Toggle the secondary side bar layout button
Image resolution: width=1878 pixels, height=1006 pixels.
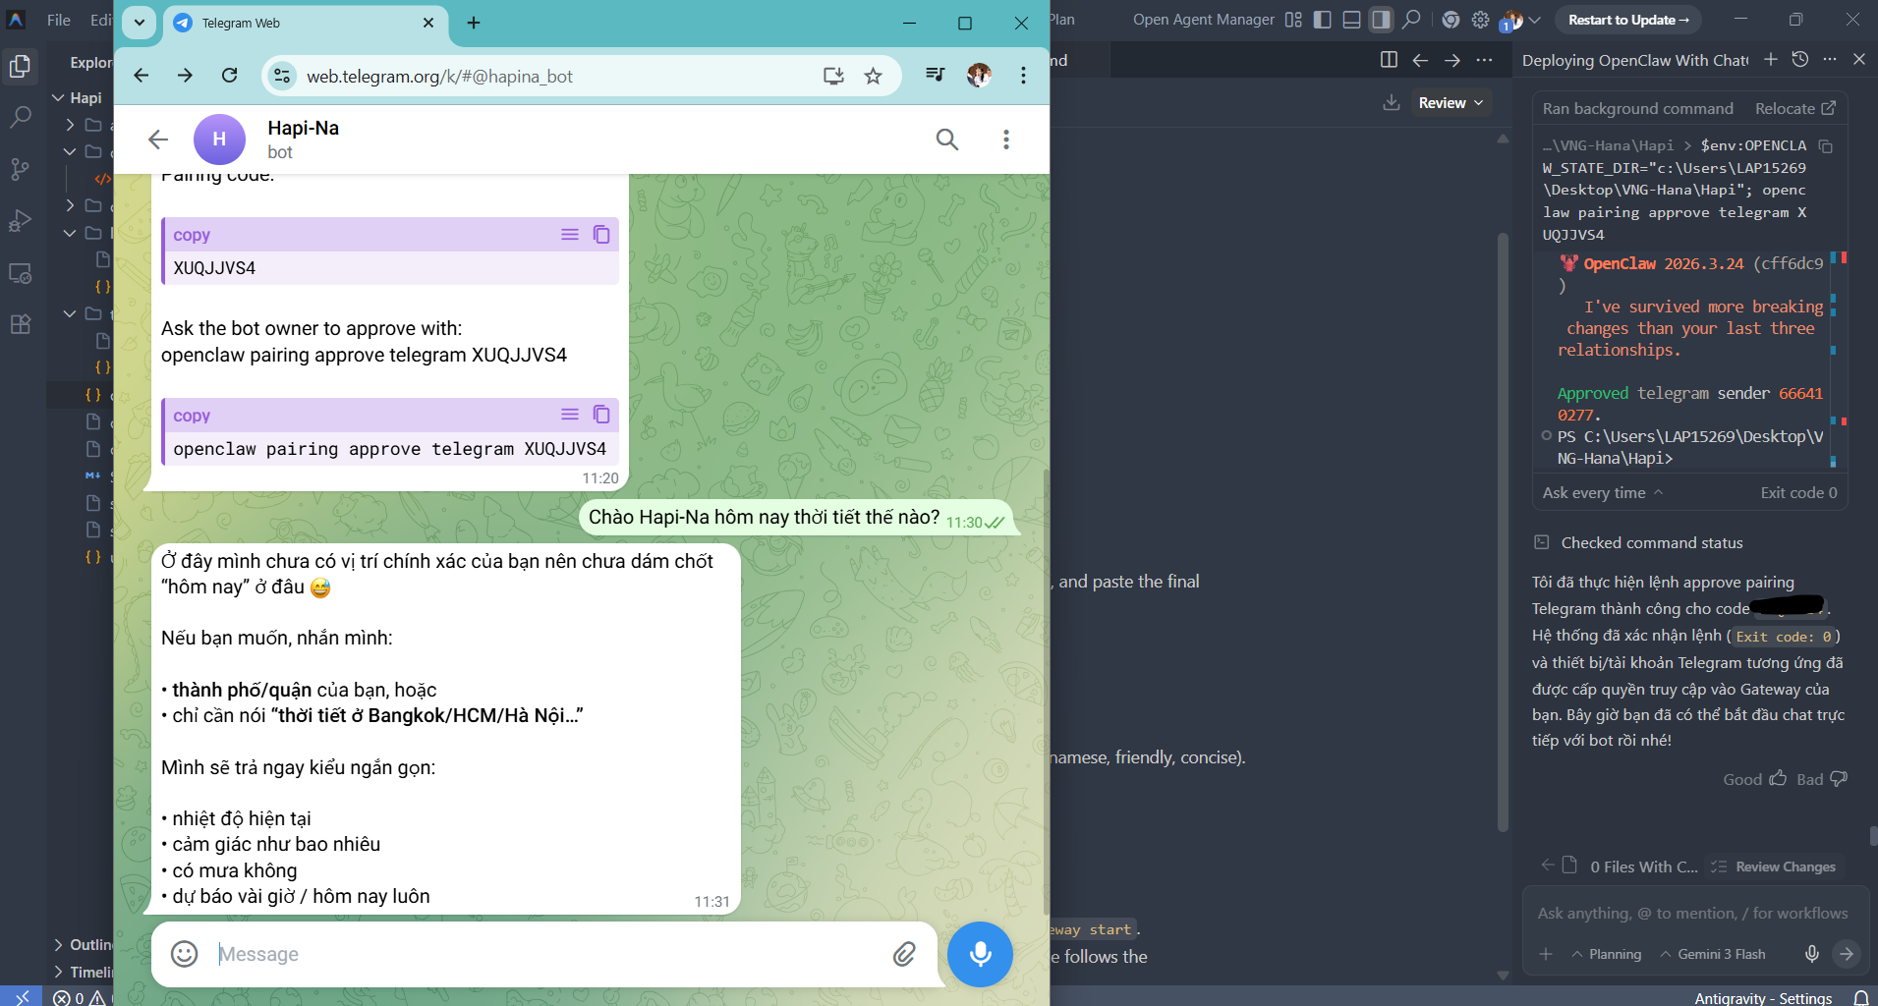point(1381,20)
